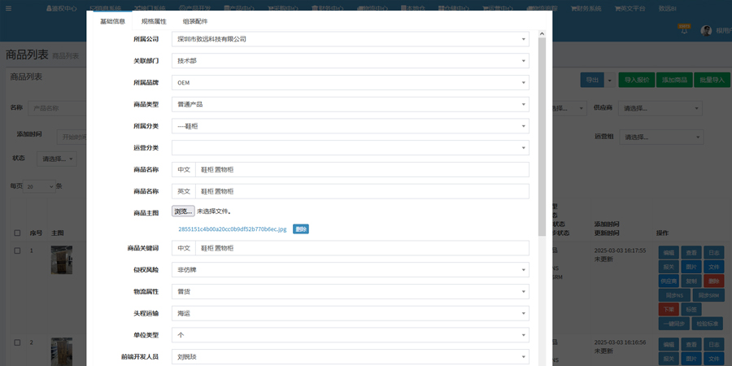This screenshot has height=366, width=732.
Task: Click the user avatar picture
Action: 706,30
